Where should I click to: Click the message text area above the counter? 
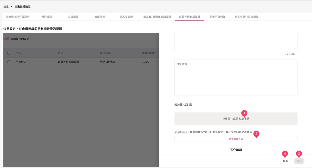point(236,42)
